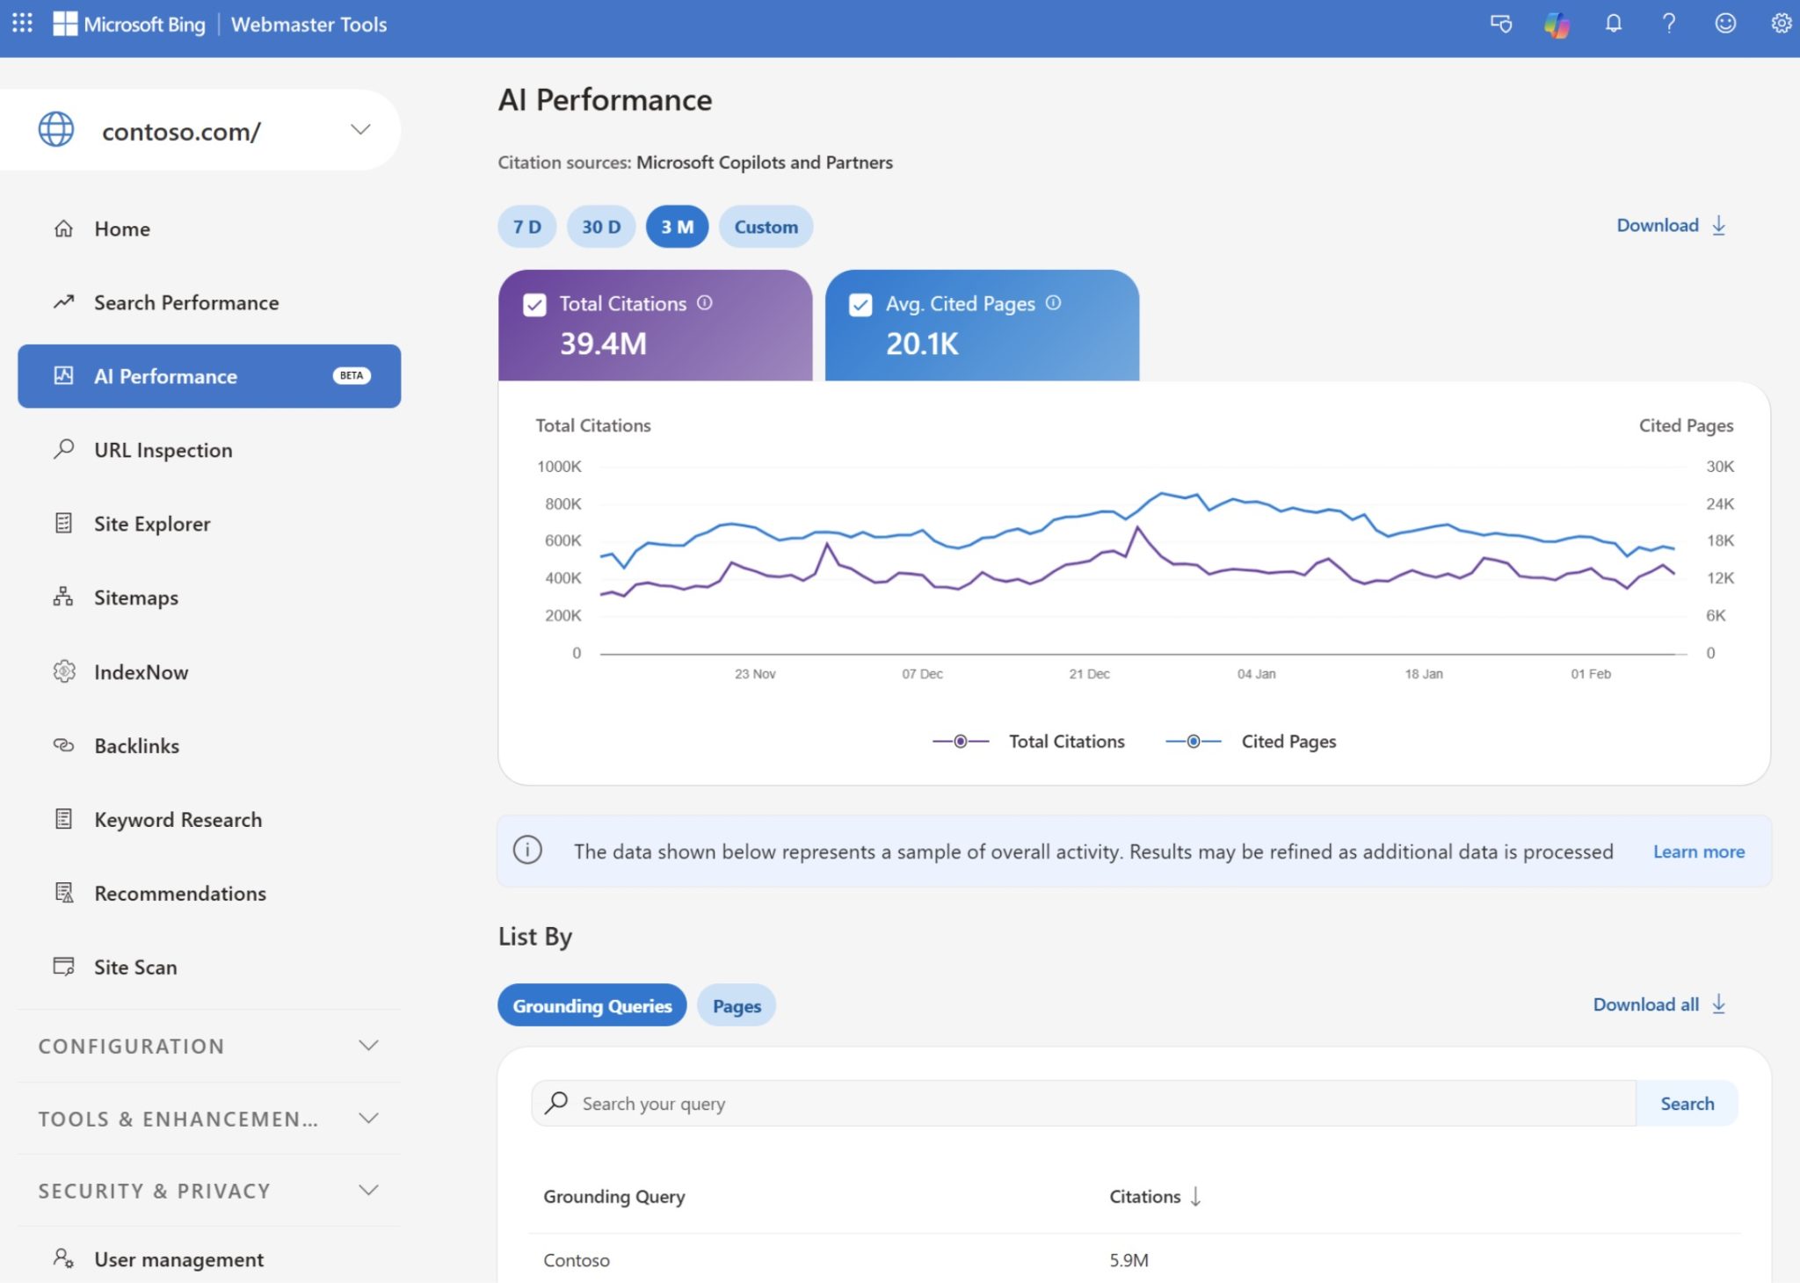Uncheck the Avg. Cited Pages checkbox
The image size is (1800, 1283).
point(860,305)
